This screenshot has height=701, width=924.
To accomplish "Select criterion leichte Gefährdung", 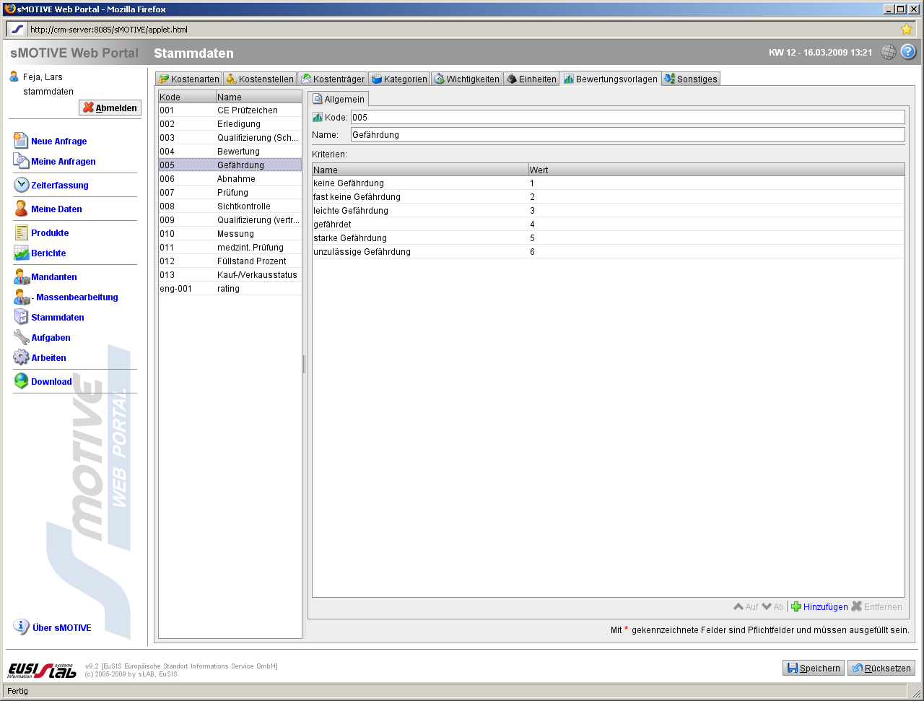I will coord(609,211).
